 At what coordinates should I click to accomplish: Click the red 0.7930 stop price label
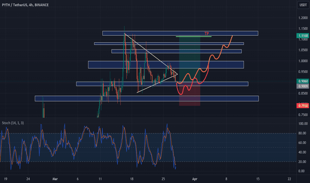pos(303,106)
